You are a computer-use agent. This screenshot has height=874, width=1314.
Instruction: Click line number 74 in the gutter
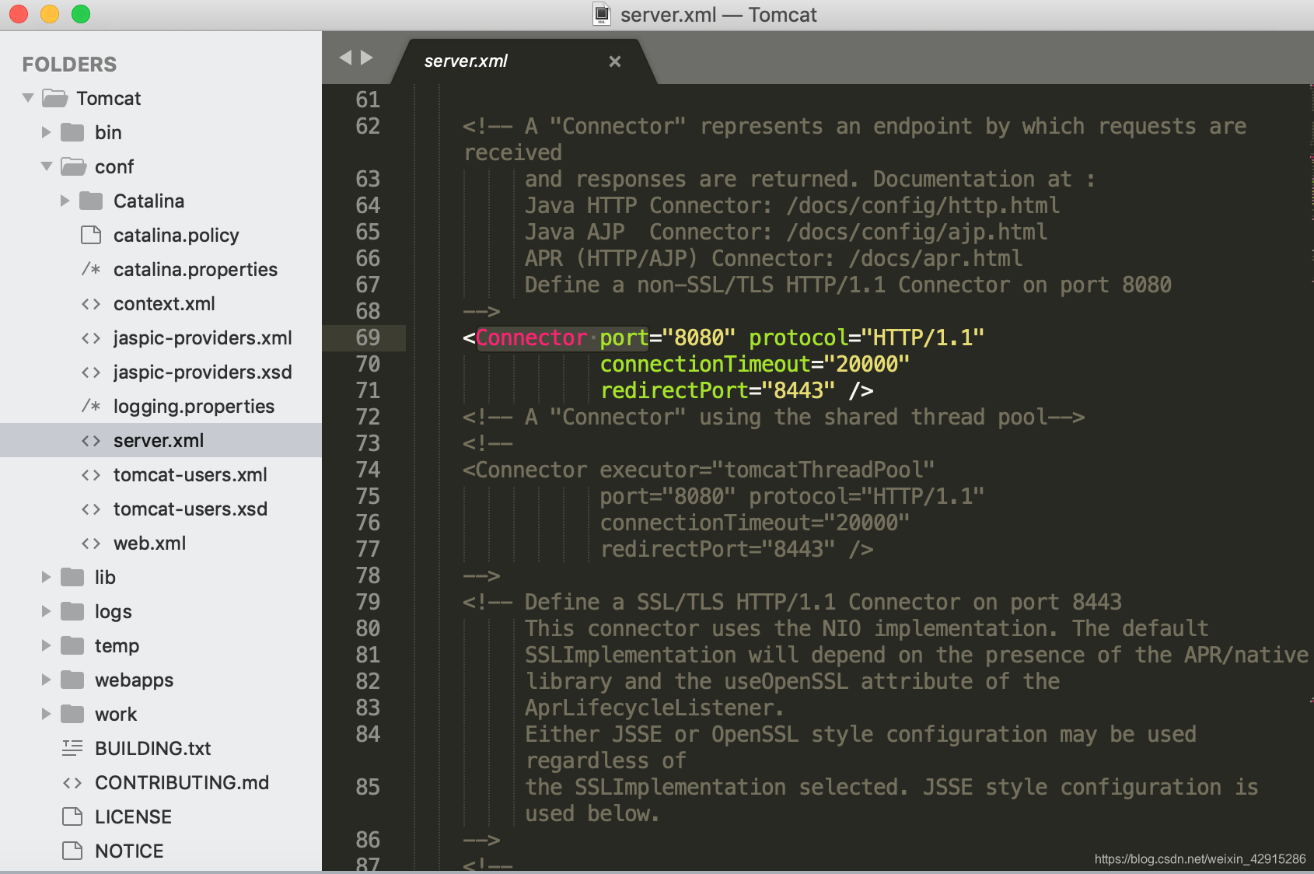368,470
